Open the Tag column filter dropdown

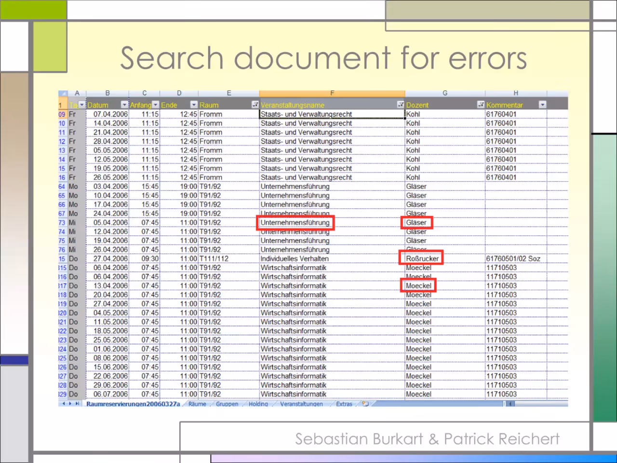point(82,105)
